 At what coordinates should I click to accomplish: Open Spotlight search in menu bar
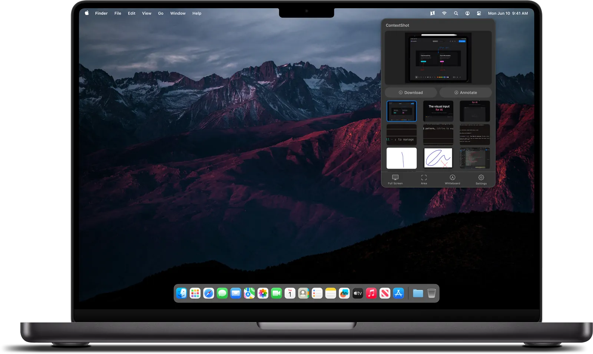[x=456, y=13]
